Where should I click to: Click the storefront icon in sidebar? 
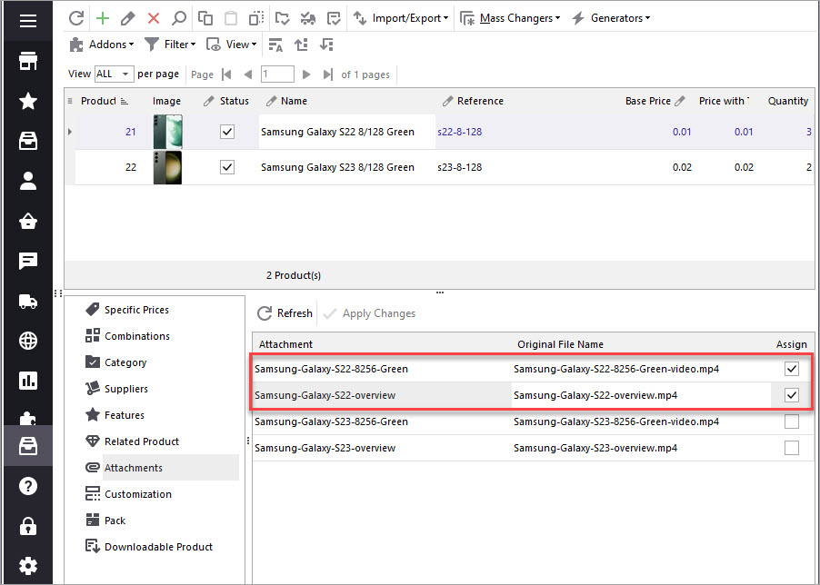click(x=27, y=61)
